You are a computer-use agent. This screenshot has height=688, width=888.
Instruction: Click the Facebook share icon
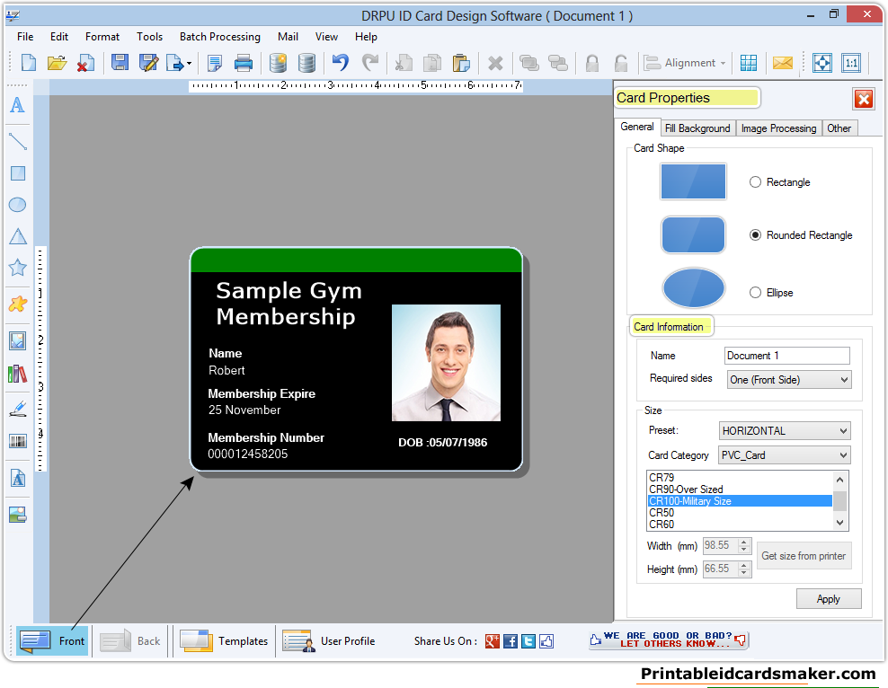(x=511, y=641)
